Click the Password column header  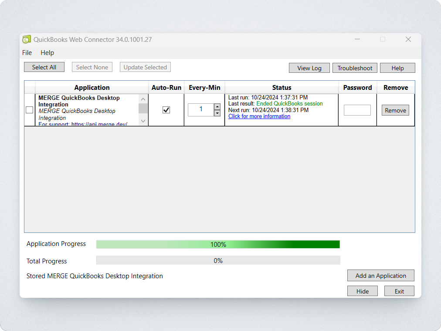(x=357, y=88)
